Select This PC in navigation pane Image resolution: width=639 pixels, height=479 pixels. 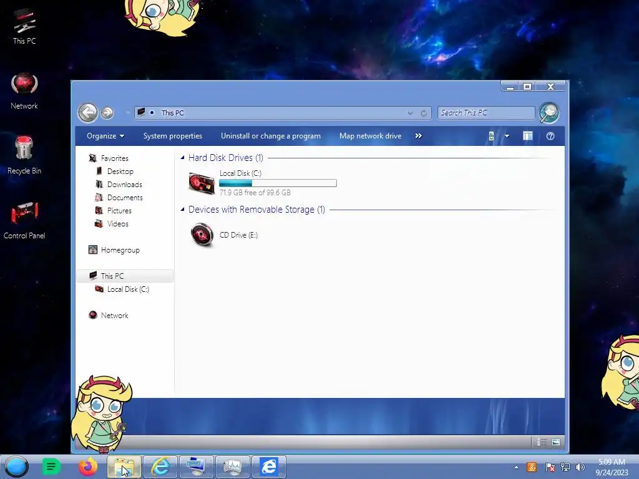pyautogui.click(x=112, y=276)
